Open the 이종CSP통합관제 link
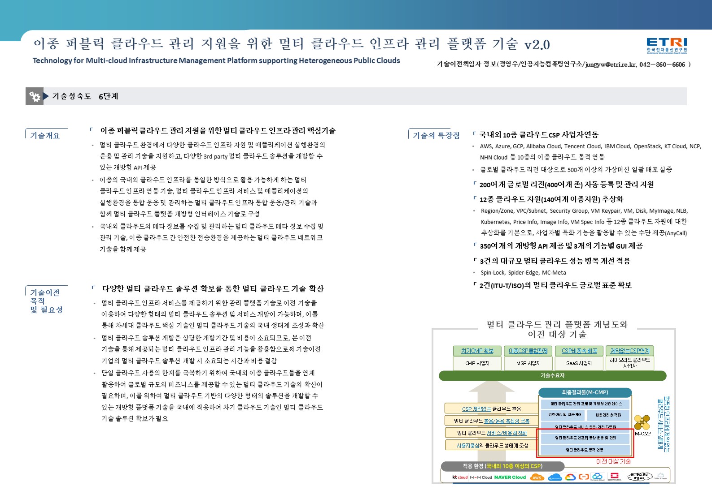 click(528, 351)
